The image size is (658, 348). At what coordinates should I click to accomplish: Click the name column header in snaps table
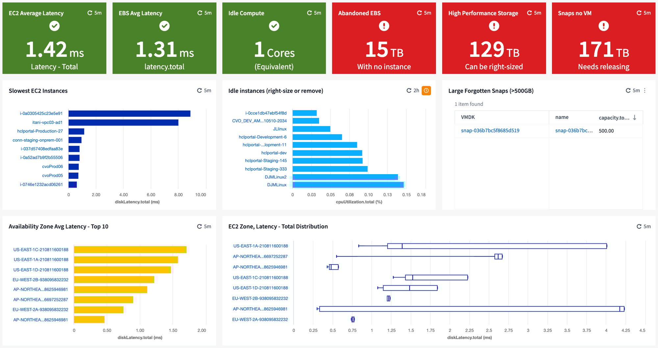pyautogui.click(x=562, y=117)
